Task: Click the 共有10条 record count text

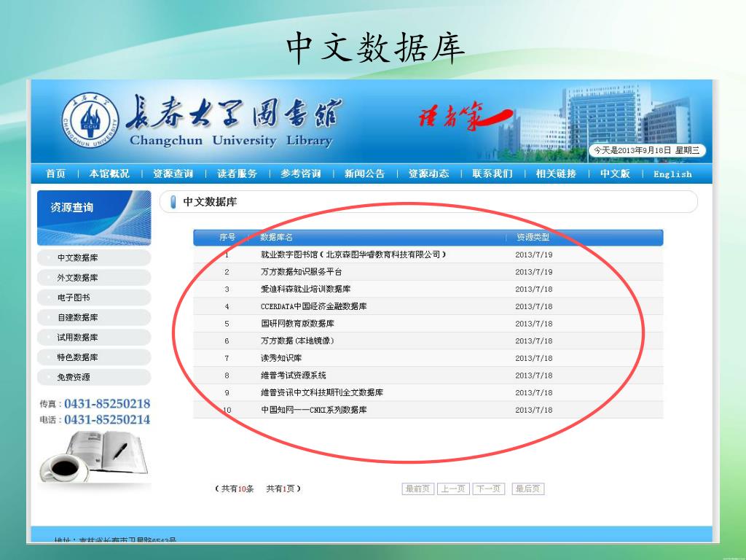Action: (x=237, y=489)
